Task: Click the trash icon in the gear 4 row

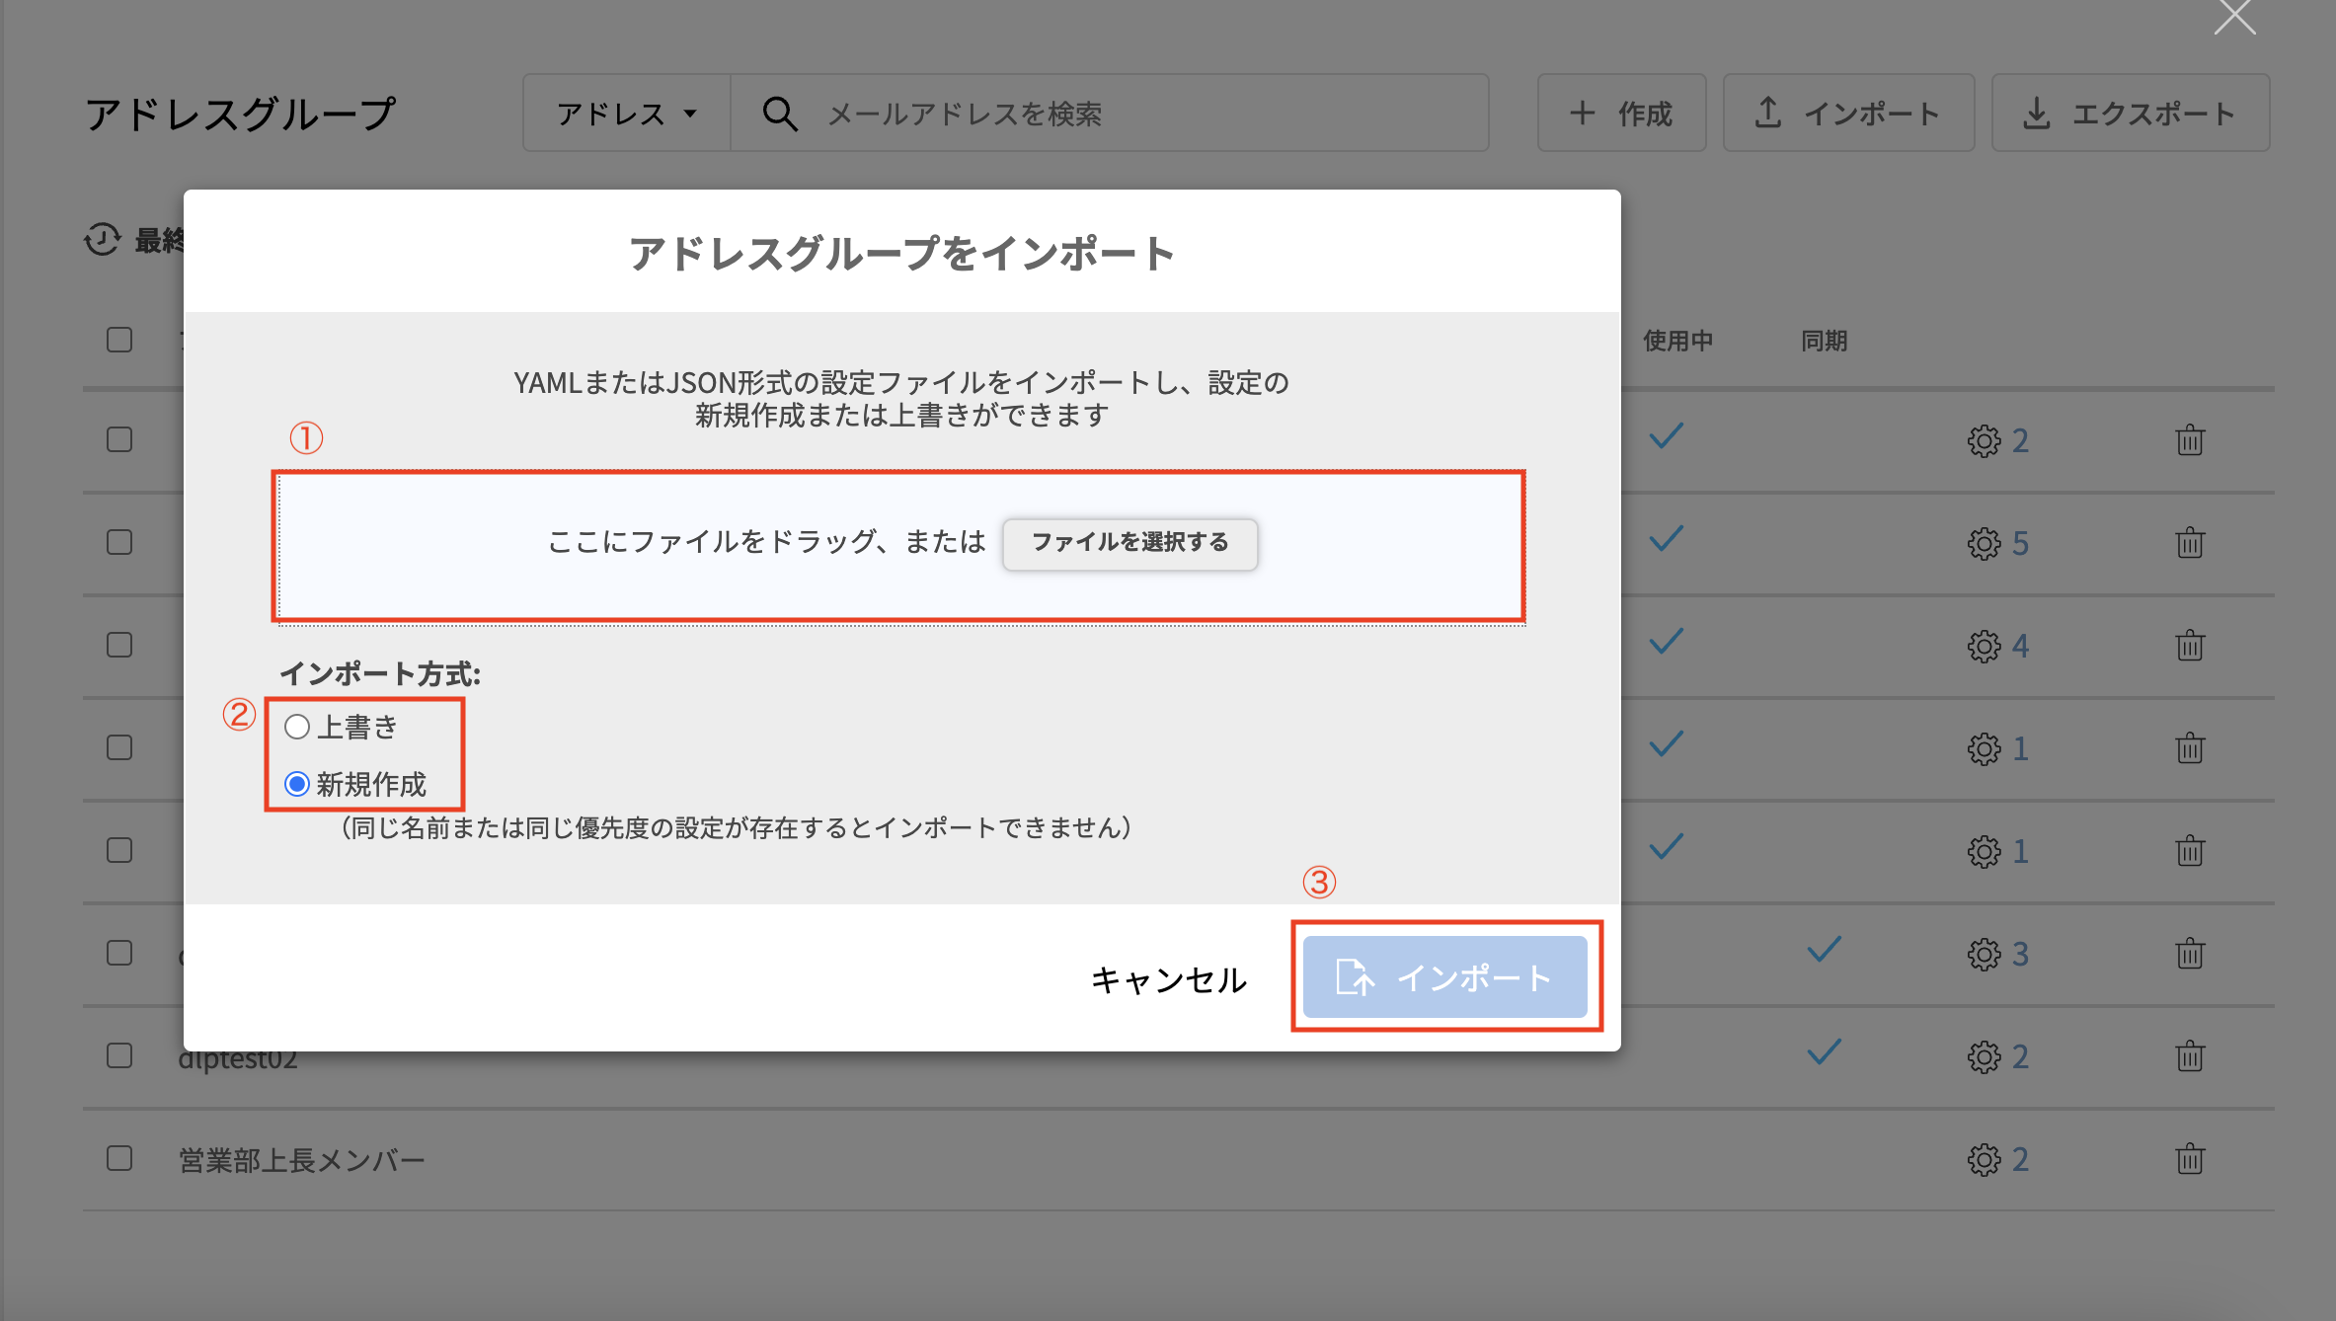Action: coord(2190,645)
